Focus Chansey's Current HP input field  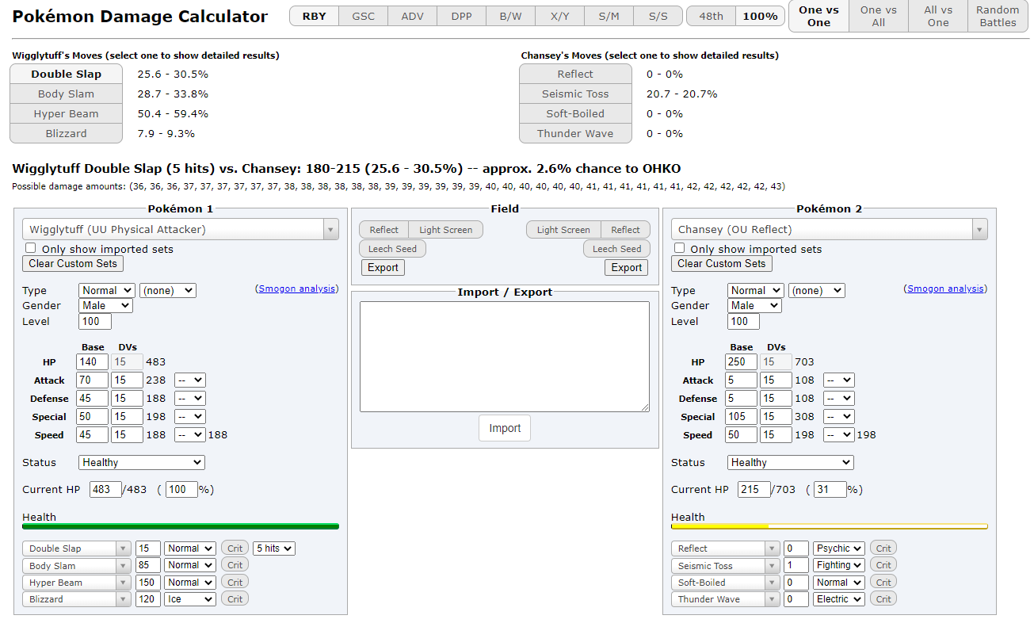pyautogui.click(x=754, y=490)
